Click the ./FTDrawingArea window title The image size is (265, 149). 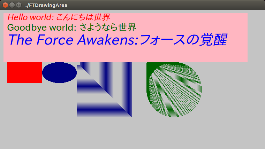point(46,5)
